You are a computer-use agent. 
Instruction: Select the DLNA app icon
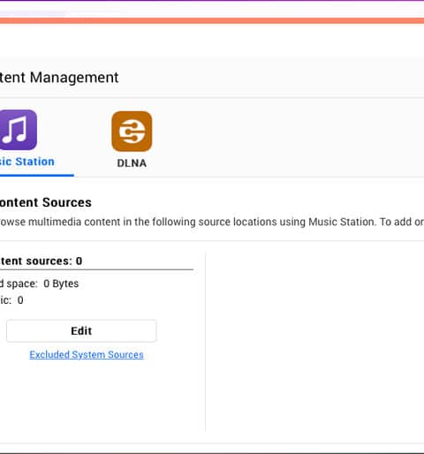click(x=132, y=132)
